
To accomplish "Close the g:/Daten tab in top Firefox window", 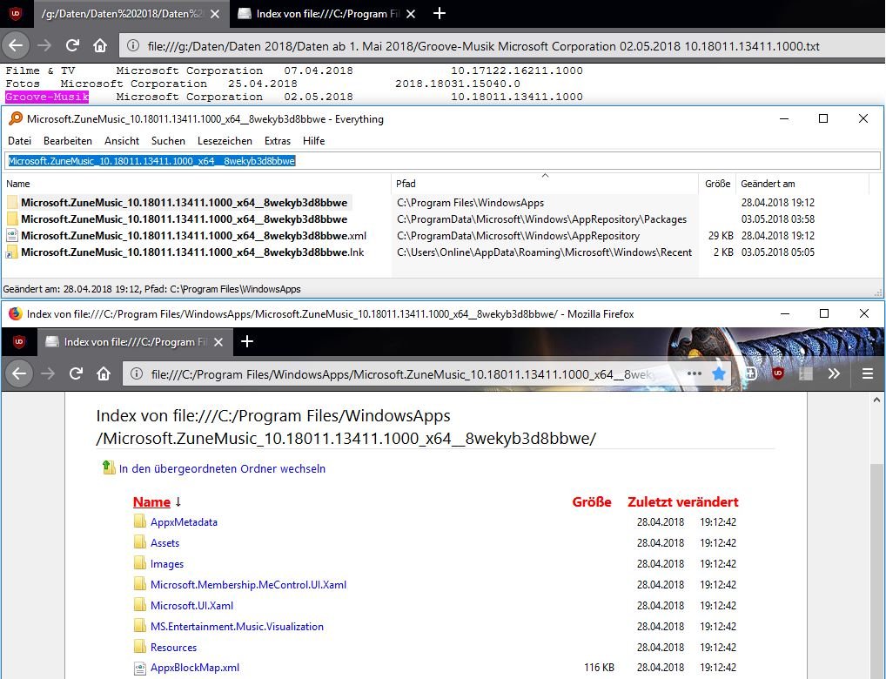I will click(215, 14).
